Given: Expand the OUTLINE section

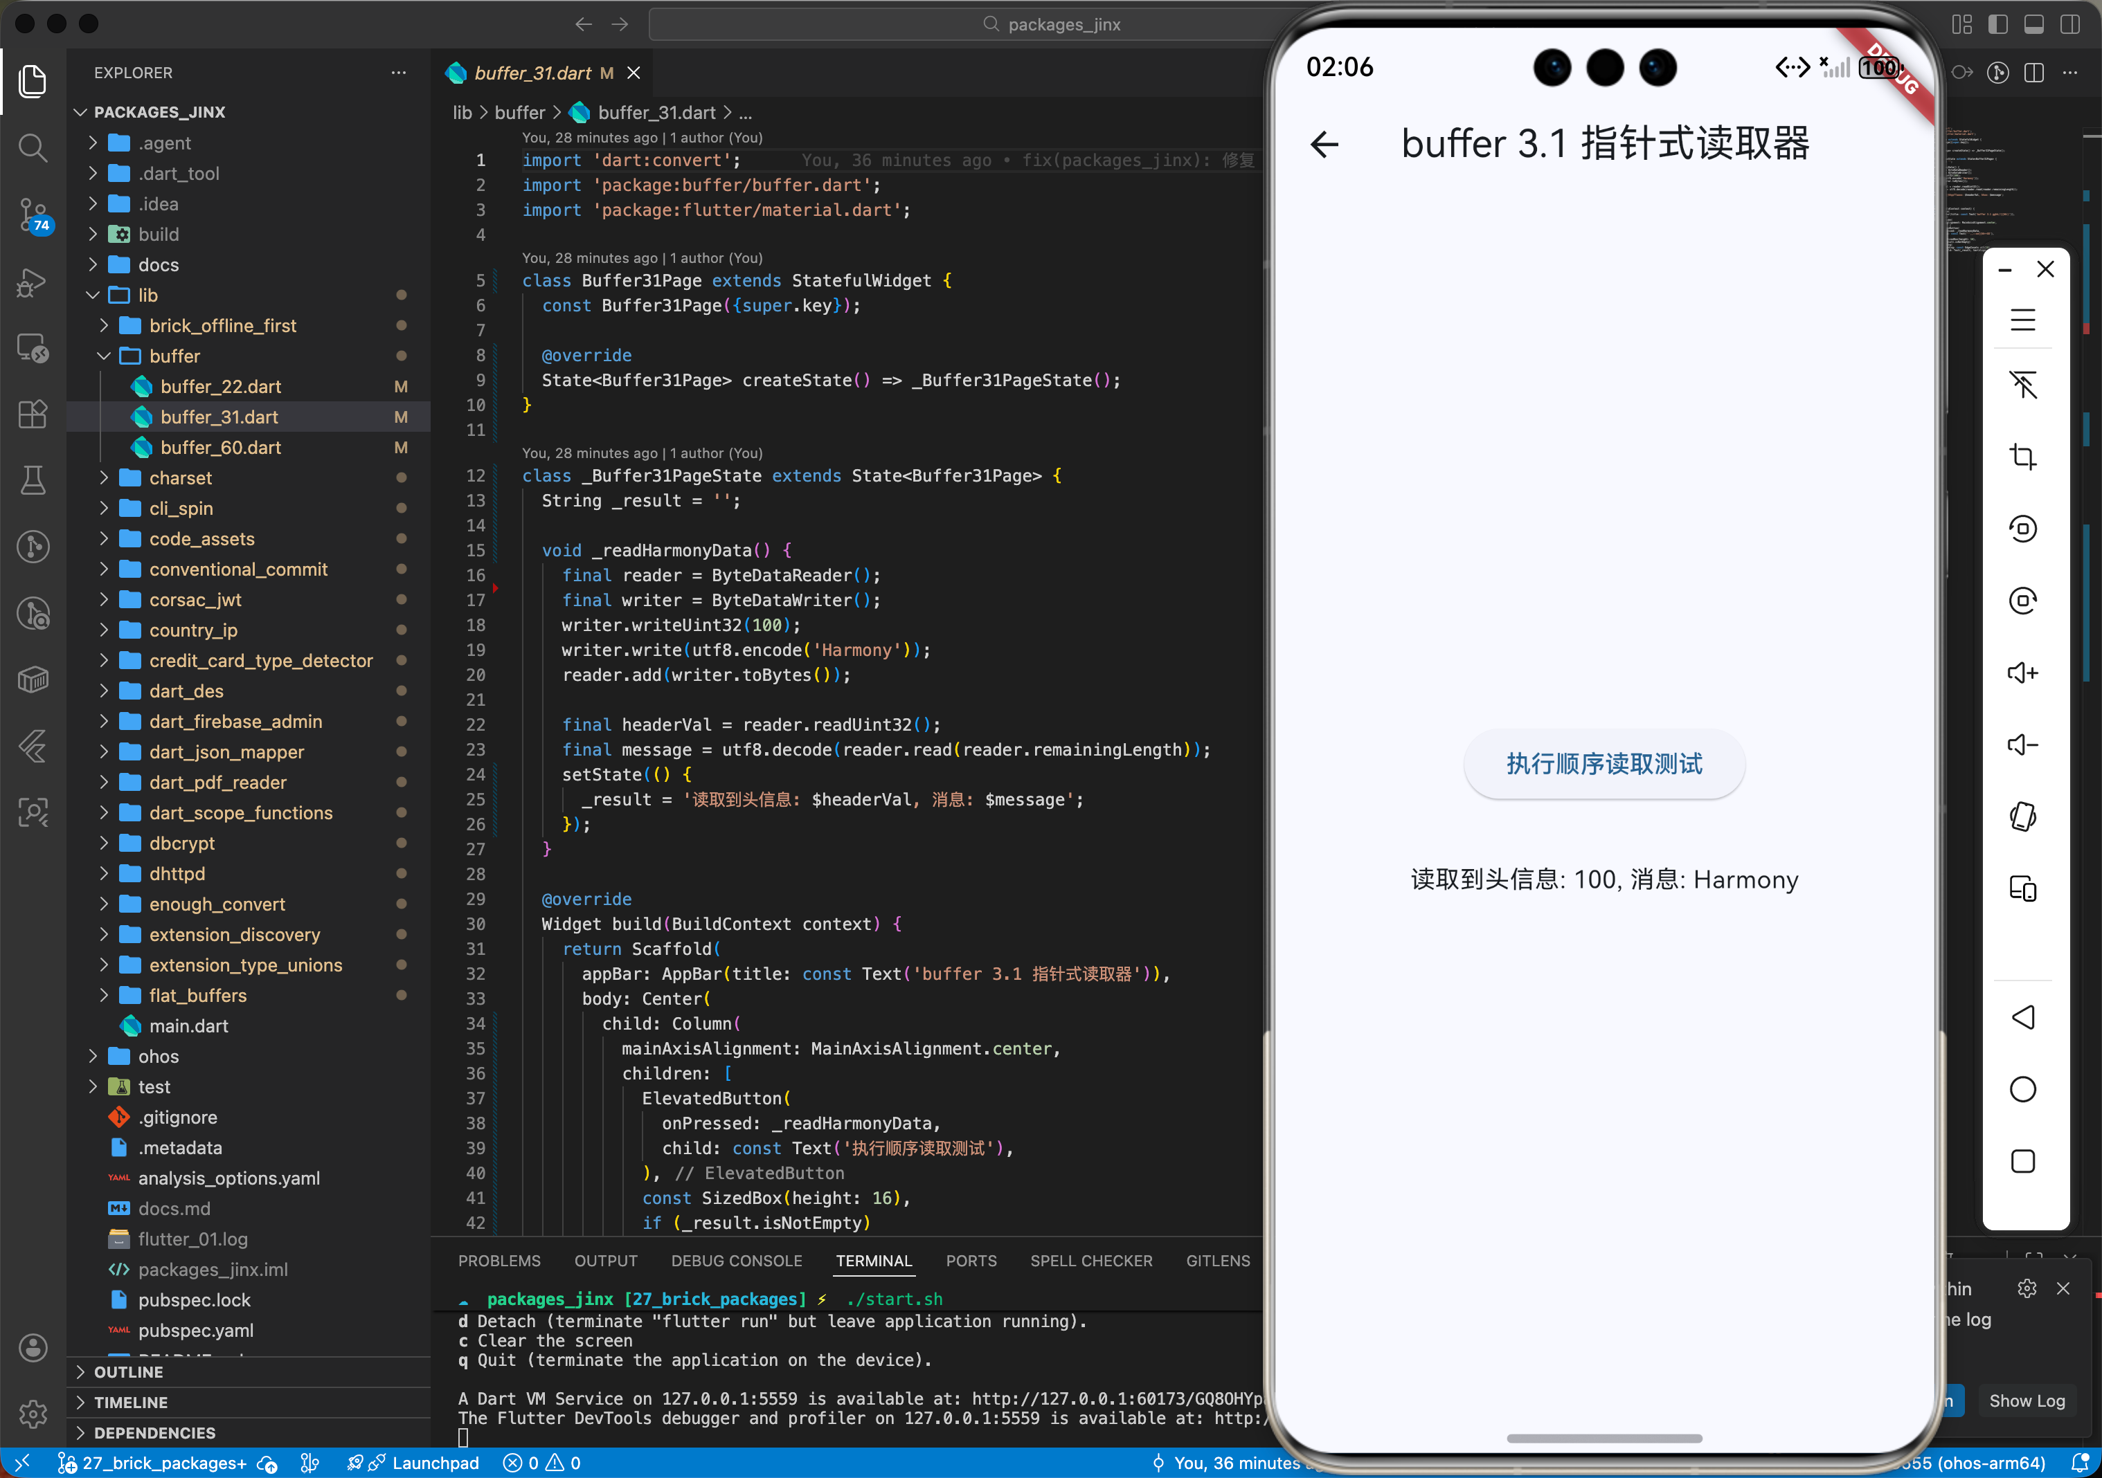Looking at the screenshot, I should [129, 1372].
